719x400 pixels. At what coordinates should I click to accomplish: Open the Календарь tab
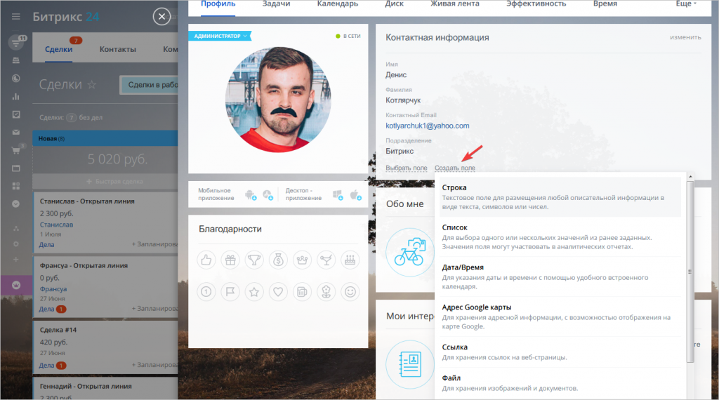(338, 4)
